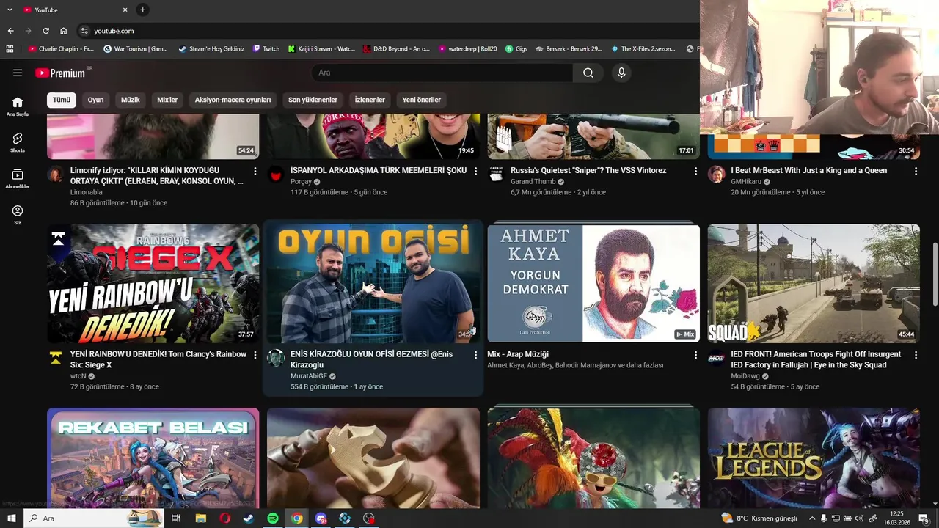Click the browser home icon
Viewport: 939px width, 528px height.
(x=63, y=31)
